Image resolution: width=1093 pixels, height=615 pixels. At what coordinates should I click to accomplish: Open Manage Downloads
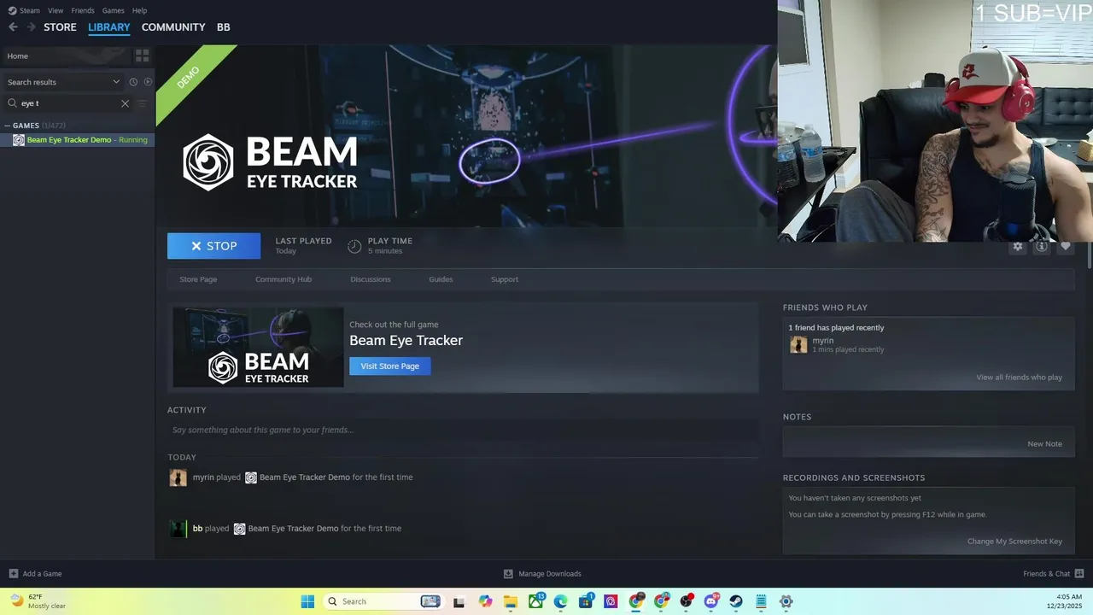(542, 574)
